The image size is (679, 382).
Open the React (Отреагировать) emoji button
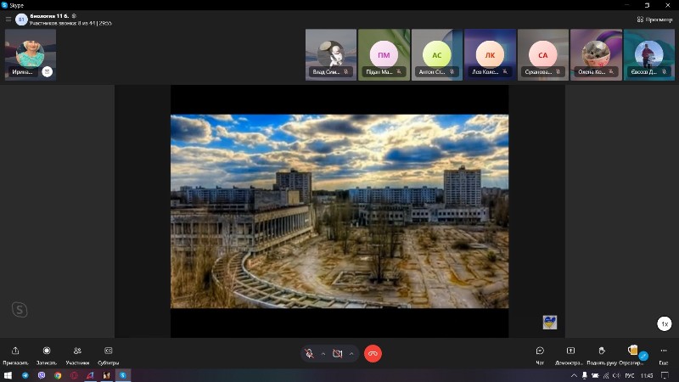[632, 351]
